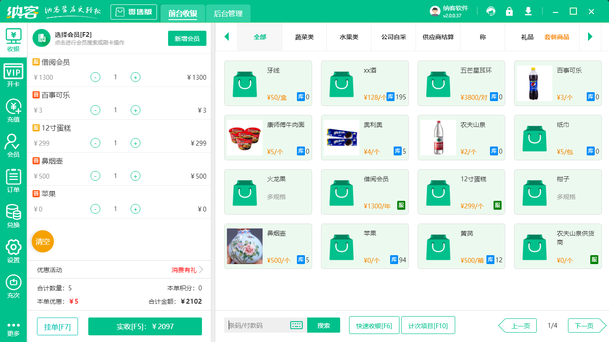Open the customer service headset icon

(491, 12)
